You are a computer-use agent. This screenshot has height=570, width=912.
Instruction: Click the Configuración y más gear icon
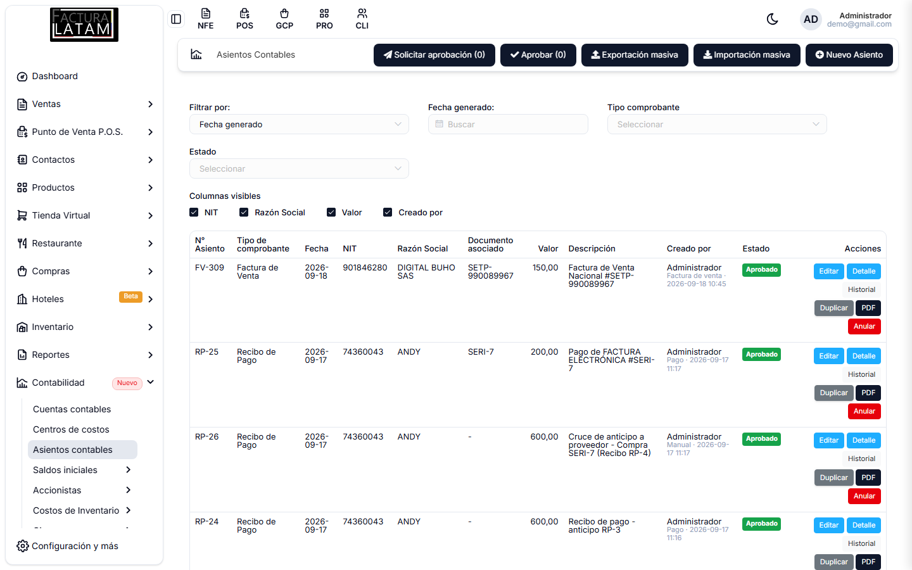point(23,546)
